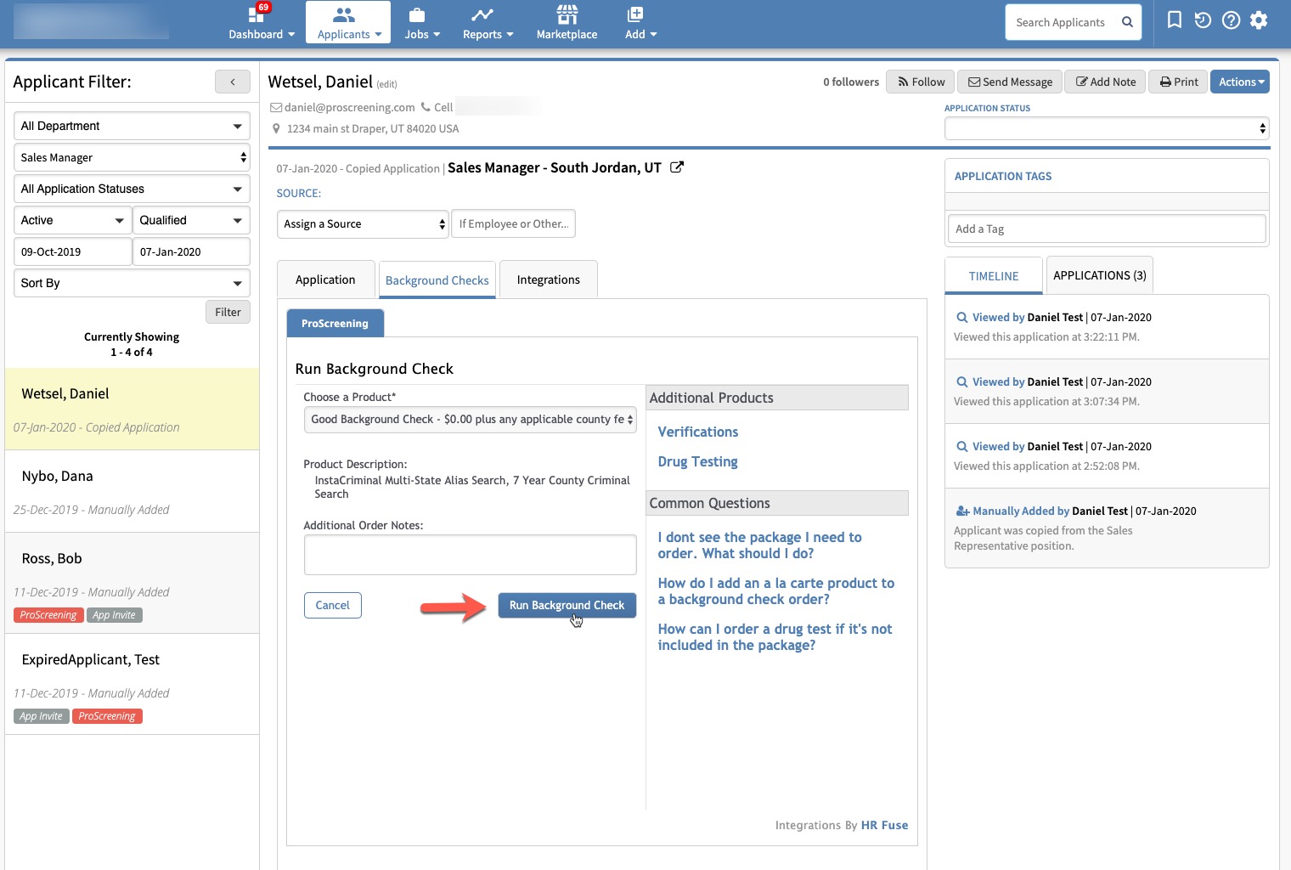
Task: Open the Dashboard menu
Action: (262, 23)
